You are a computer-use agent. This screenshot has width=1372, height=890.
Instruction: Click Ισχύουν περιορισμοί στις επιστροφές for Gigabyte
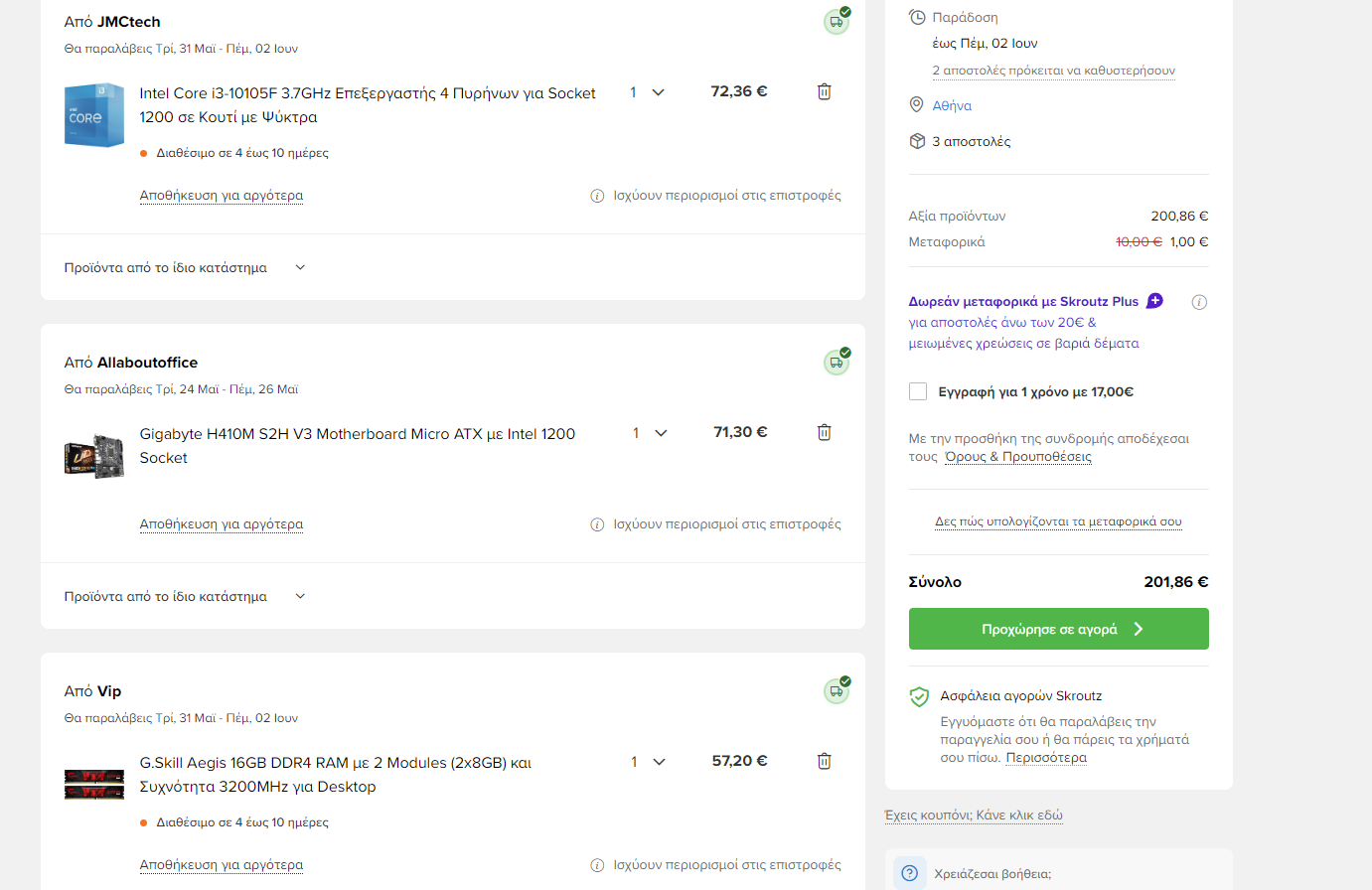tap(727, 524)
